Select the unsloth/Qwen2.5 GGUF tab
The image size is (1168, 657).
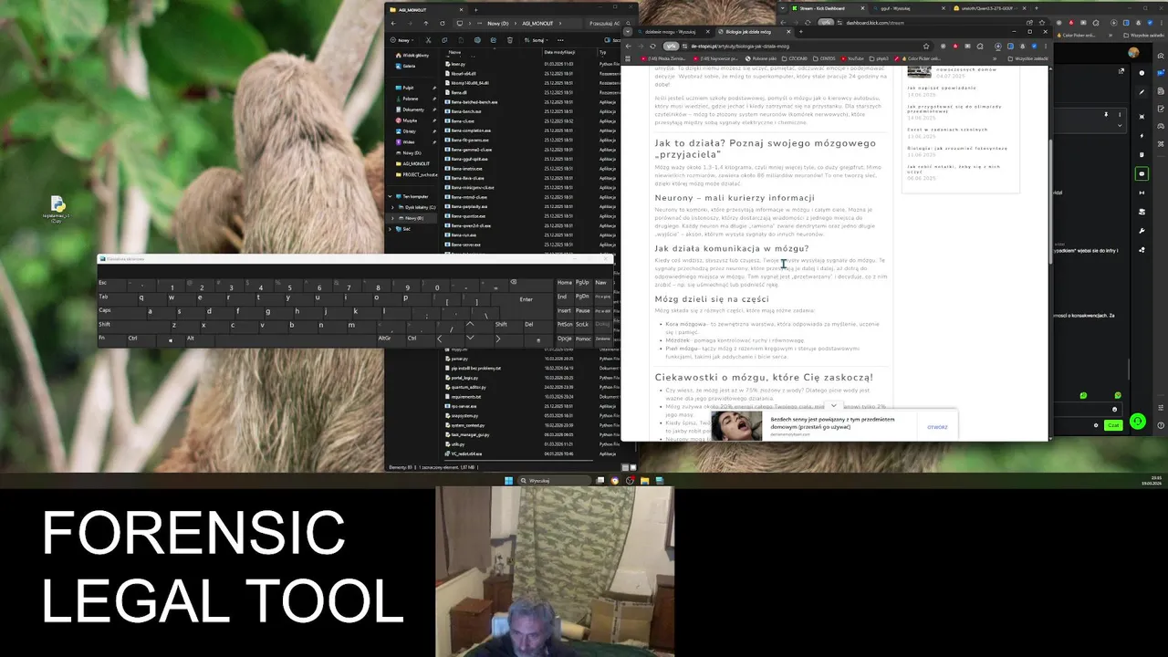(990, 8)
